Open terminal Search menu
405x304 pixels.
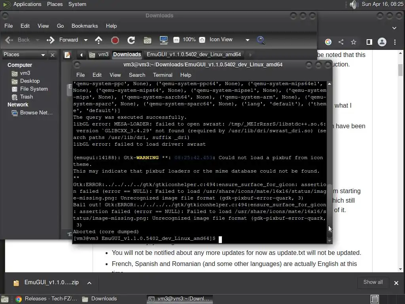pos(137,75)
